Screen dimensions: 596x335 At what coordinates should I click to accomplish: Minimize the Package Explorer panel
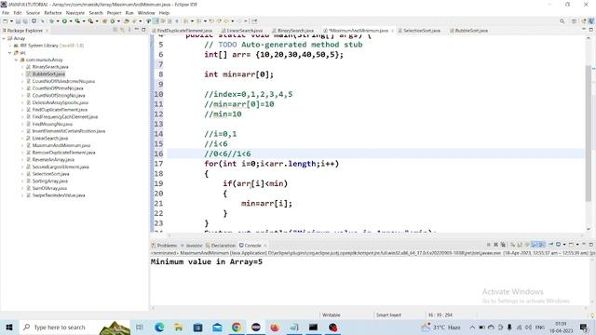[x=137, y=30]
